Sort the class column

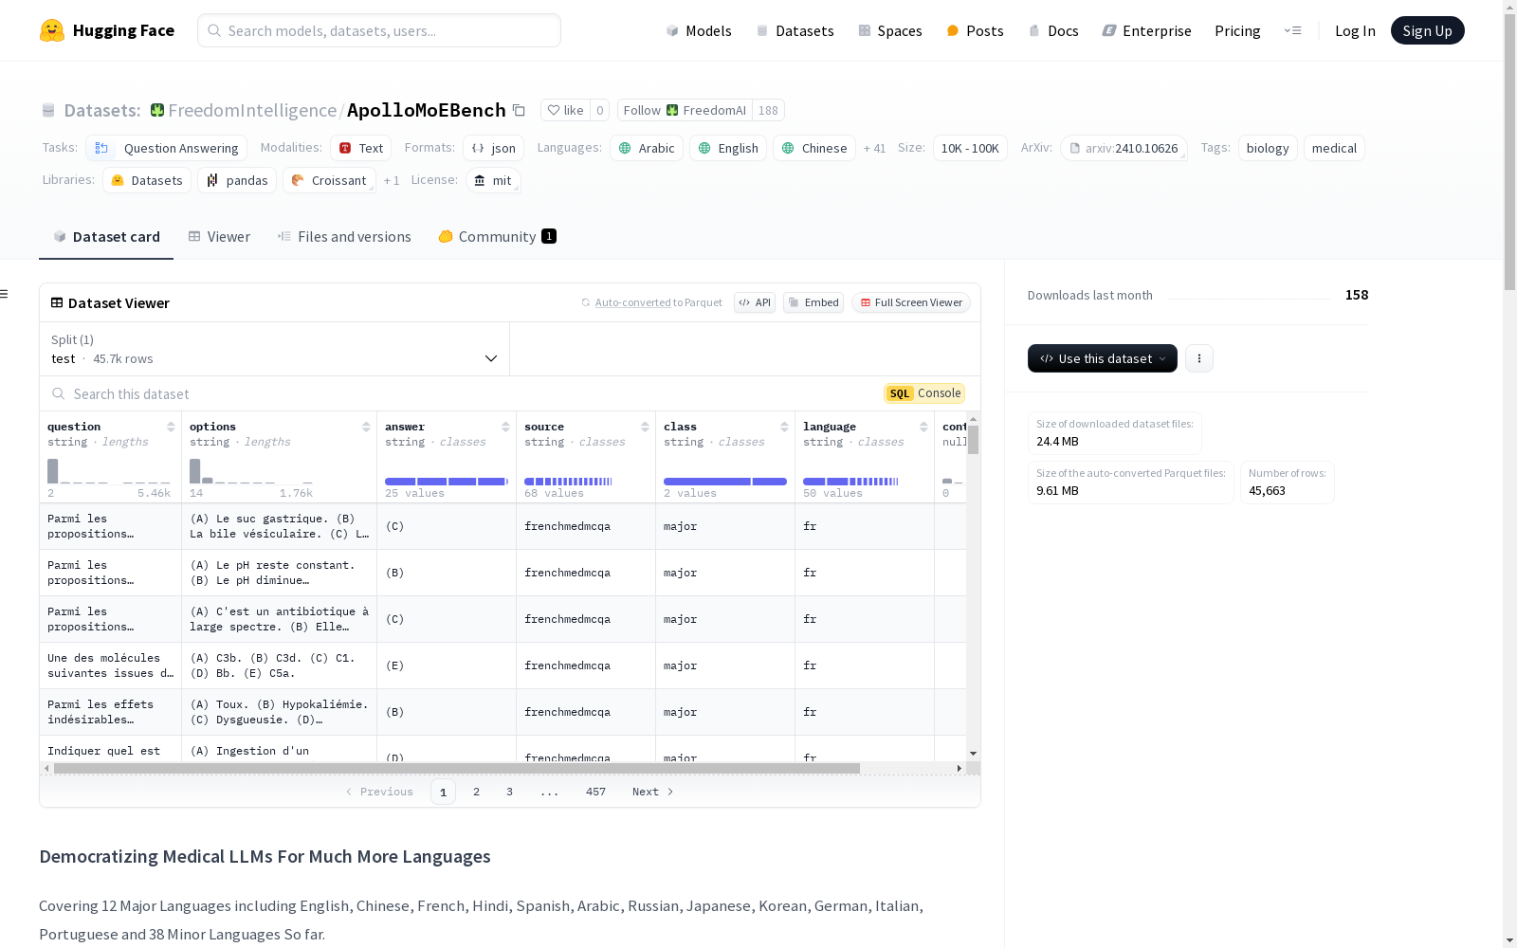point(784,427)
